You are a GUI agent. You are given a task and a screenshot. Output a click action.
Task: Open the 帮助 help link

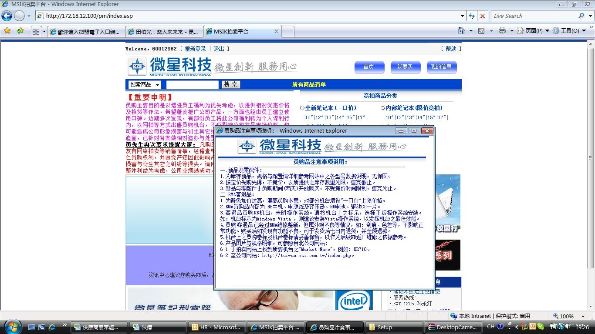[x=451, y=49]
